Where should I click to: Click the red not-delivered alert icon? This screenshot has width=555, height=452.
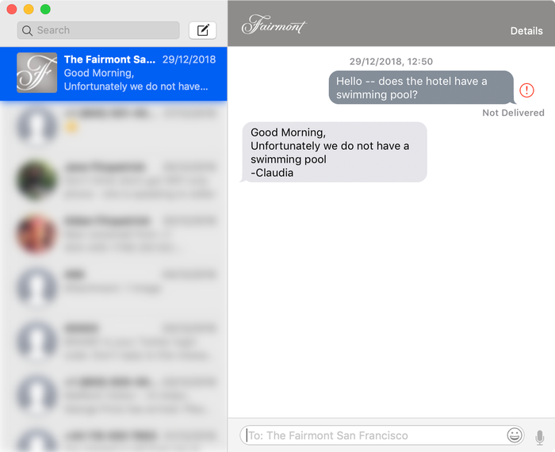[x=526, y=90]
